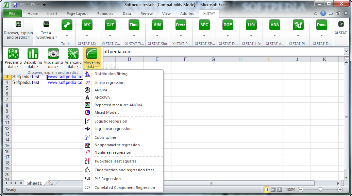Image resolution: width=352 pixels, height=196 pixels.
Task: Click the Life icon
Action: [x=251, y=25]
